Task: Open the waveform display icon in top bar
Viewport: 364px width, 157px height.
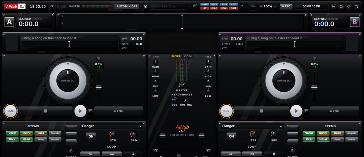Action: pos(333,6)
